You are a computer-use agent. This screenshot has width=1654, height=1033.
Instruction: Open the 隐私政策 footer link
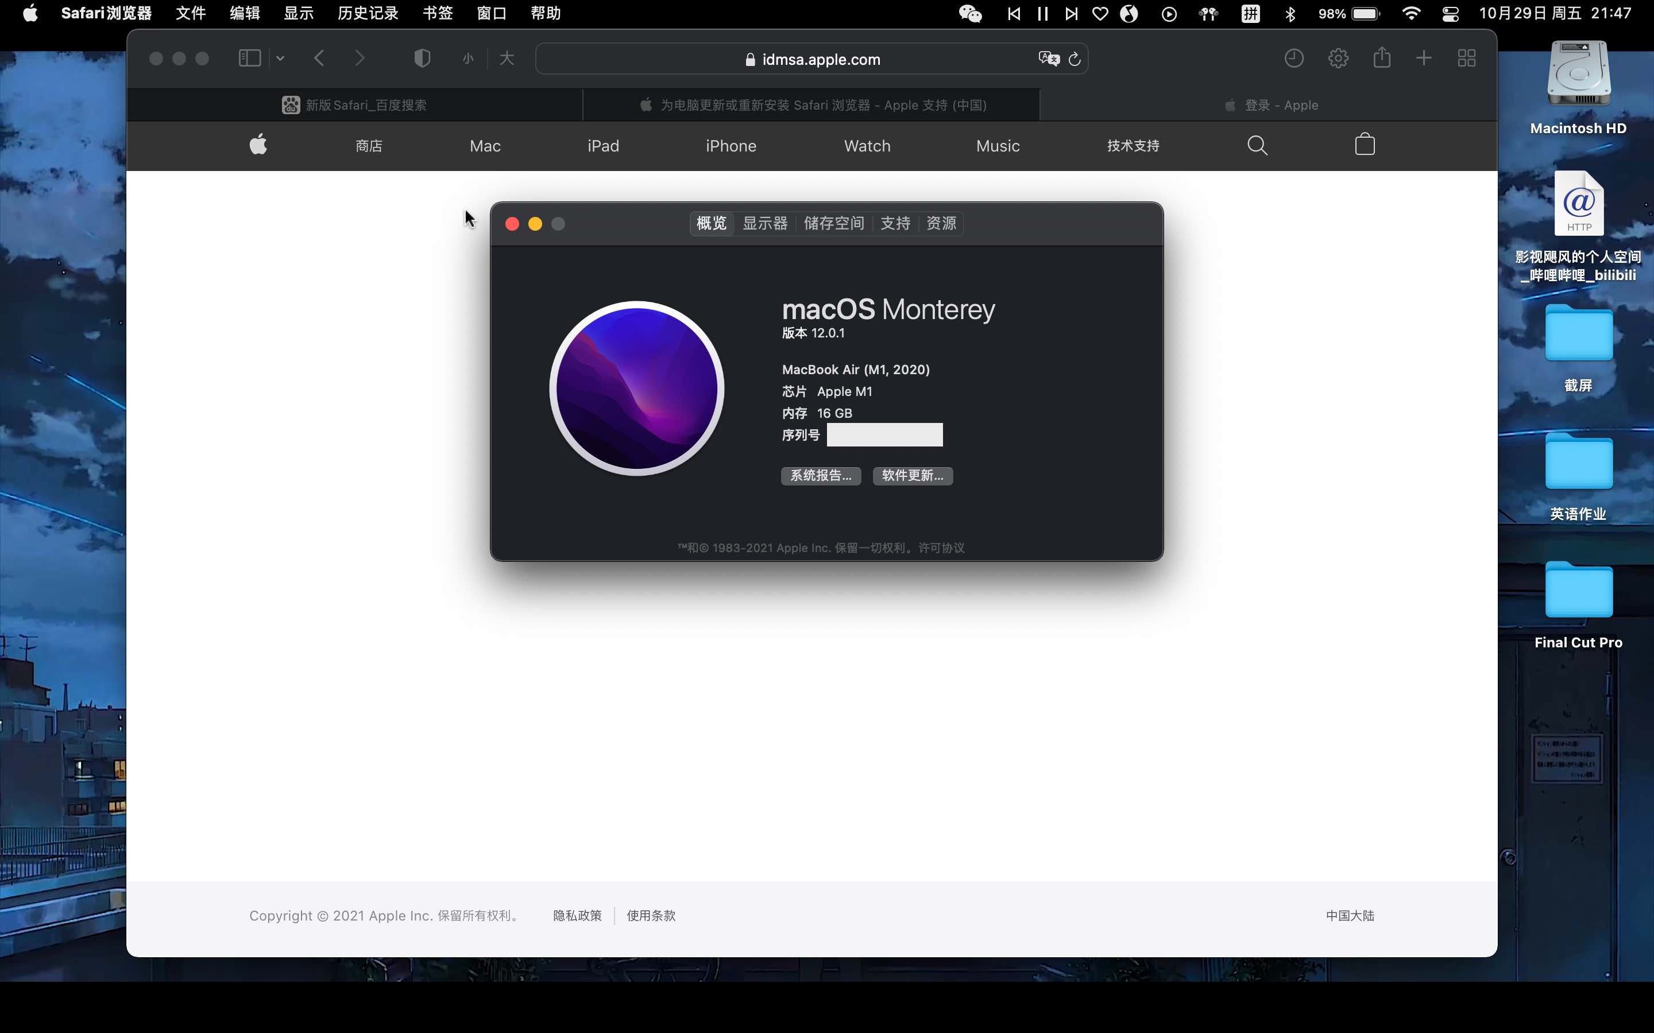(577, 915)
